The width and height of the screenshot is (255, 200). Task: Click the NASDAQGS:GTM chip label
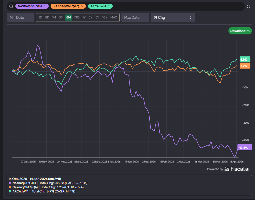click(30, 6)
